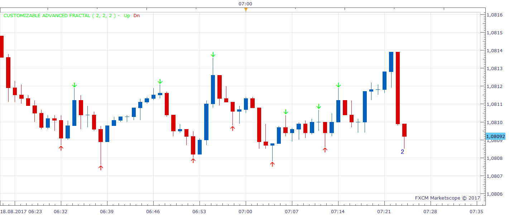Click the 1,0814 price axis label
Image resolution: width=509 pixels, height=216 pixels.
coord(494,50)
